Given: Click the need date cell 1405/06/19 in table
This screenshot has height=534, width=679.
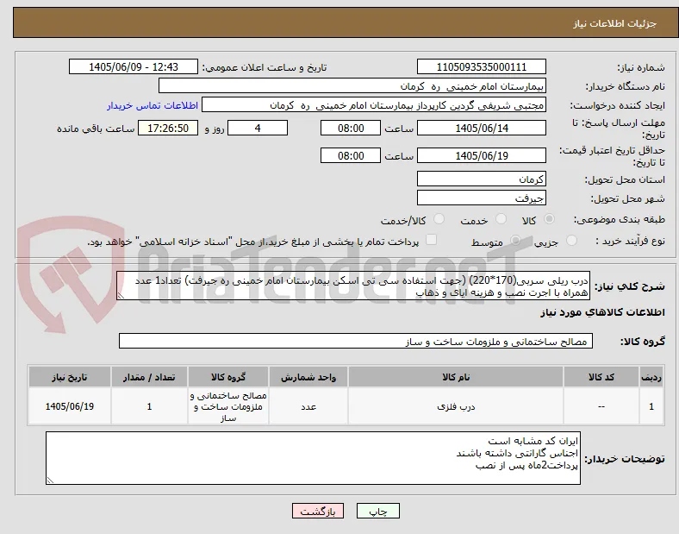Looking at the screenshot, I should 70,406.
